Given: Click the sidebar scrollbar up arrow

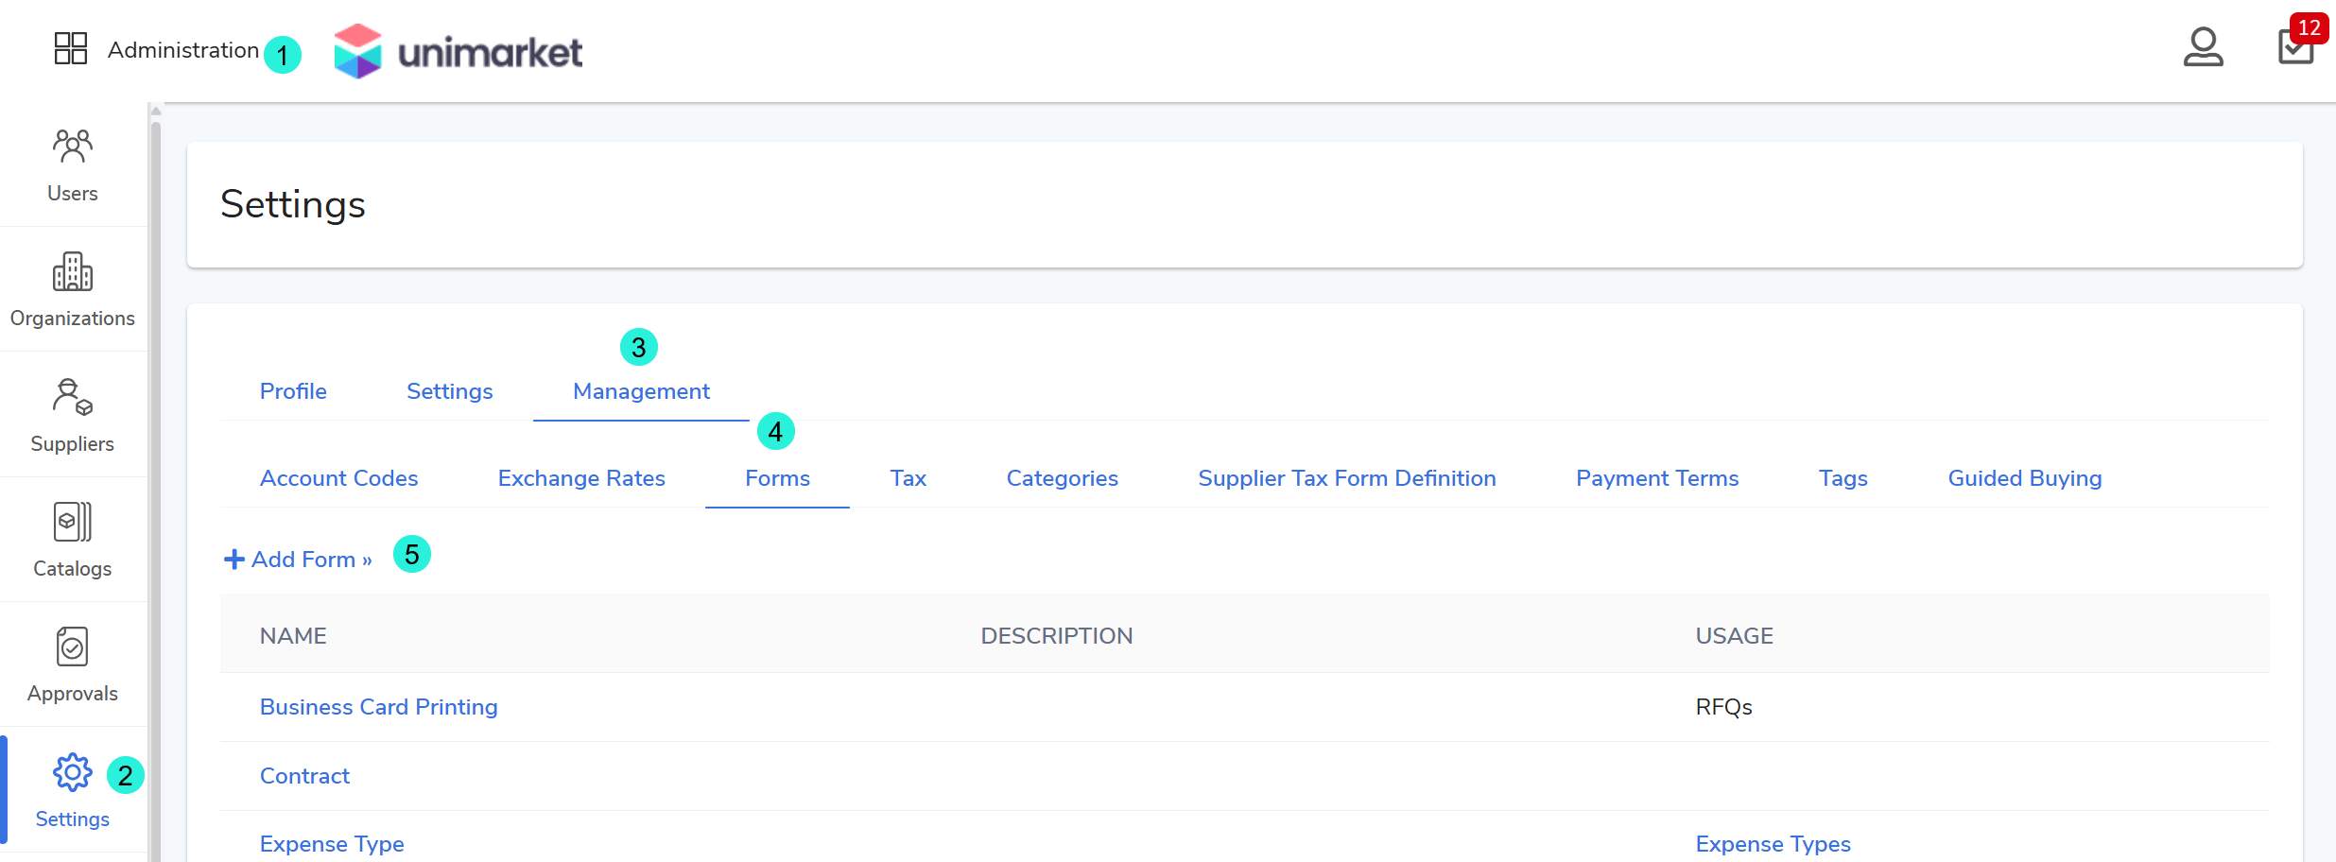Looking at the screenshot, I should [156, 112].
